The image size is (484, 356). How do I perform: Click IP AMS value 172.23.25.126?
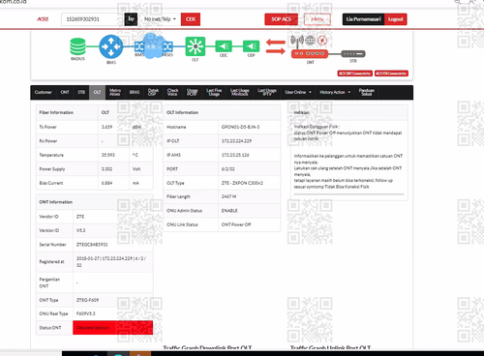click(235, 155)
